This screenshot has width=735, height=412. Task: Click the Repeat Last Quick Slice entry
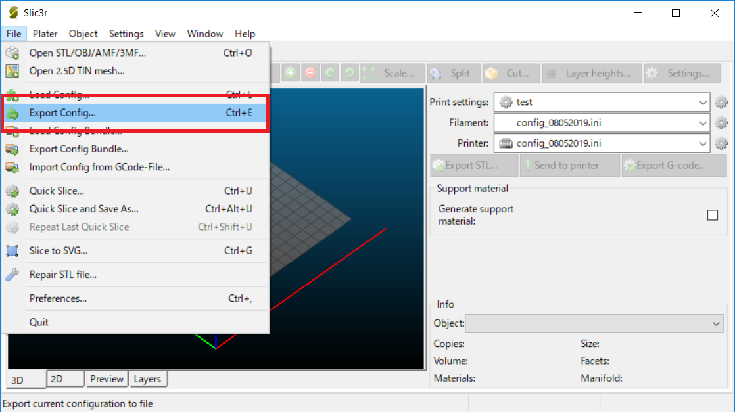click(135, 227)
